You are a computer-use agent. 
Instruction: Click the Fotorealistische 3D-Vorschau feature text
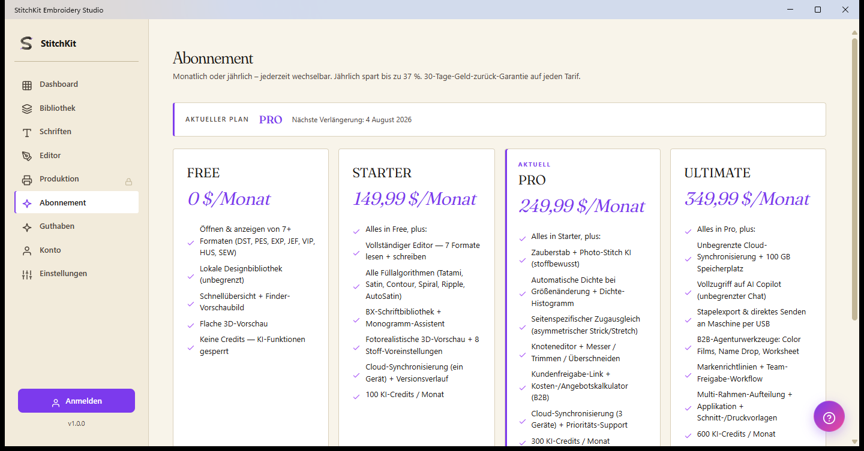point(422,346)
